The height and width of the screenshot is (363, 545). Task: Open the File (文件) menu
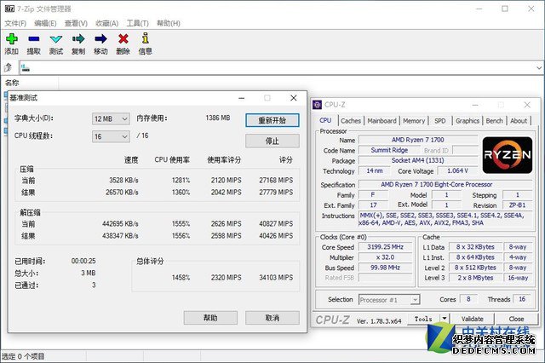(x=15, y=23)
